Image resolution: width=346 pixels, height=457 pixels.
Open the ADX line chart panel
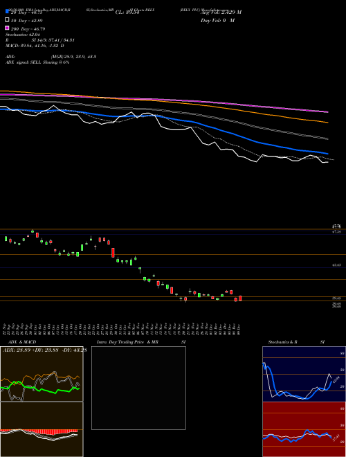(x=42, y=374)
